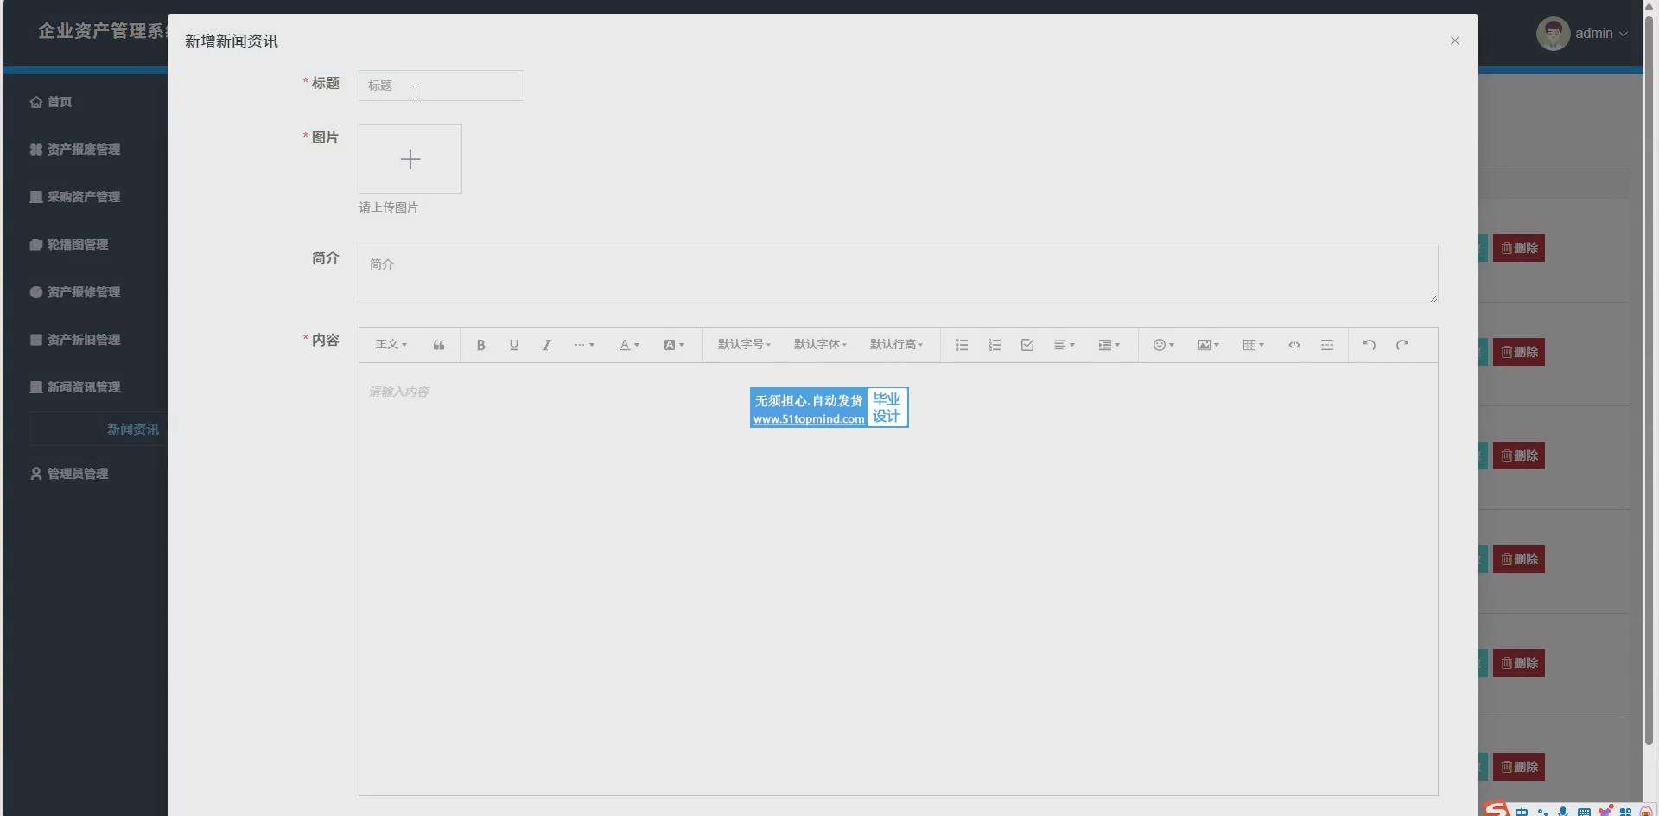
Task: Insert a divider line in content
Action: [x=1327, y=345]
